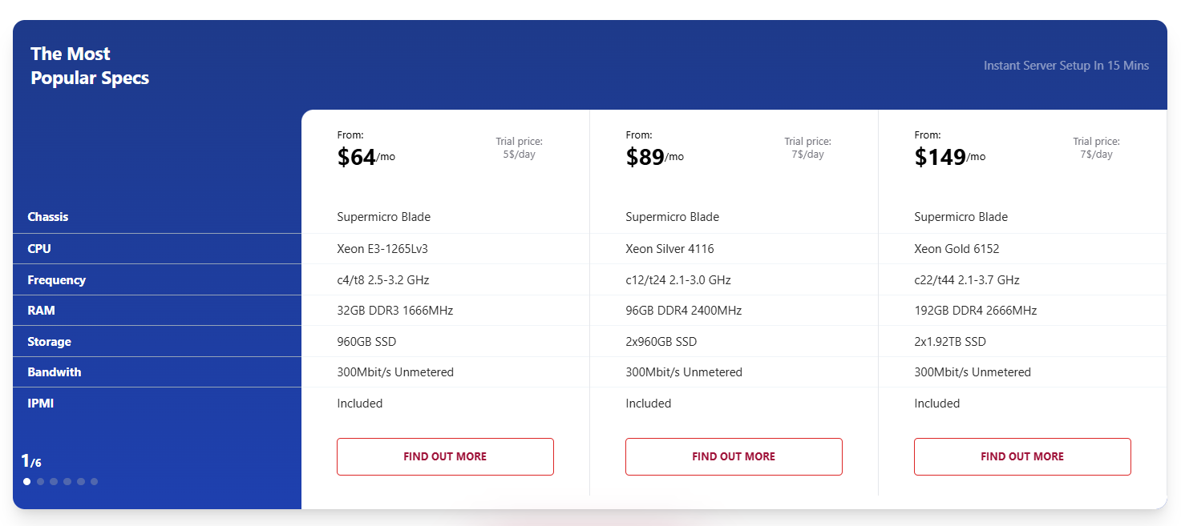Viewport: 1181px width, 526px height.
Task: Click FIND OUT MORE under the $64 plan
Action: pos(445,456)
